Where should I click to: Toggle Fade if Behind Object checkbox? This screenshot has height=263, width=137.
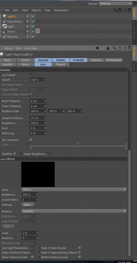[32, 252]
